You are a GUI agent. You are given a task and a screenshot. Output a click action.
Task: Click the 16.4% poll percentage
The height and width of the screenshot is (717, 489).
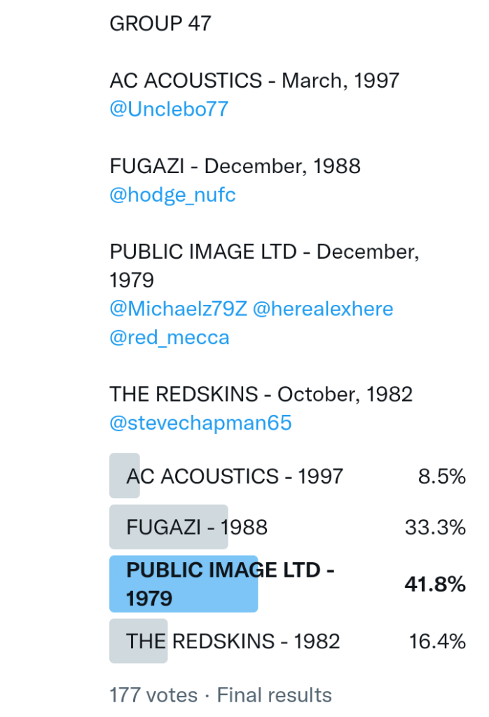pyautogui.click(x=437, y=641)
